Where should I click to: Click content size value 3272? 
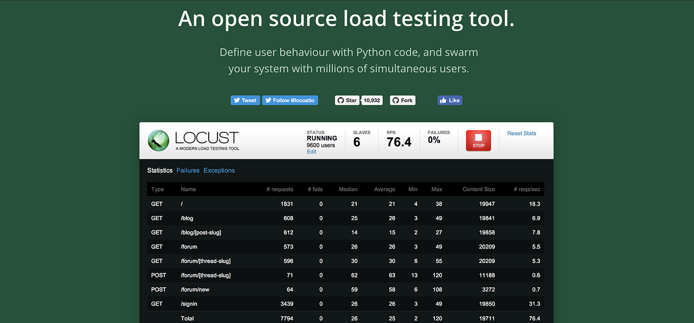489,289
